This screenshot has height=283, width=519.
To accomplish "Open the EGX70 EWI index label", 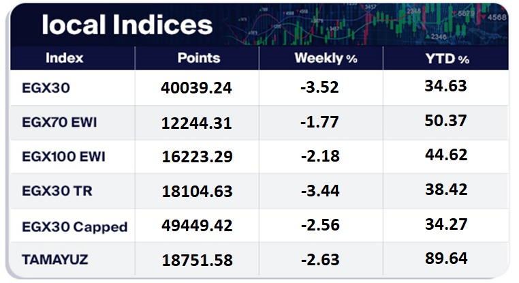I will pos(61,123).
